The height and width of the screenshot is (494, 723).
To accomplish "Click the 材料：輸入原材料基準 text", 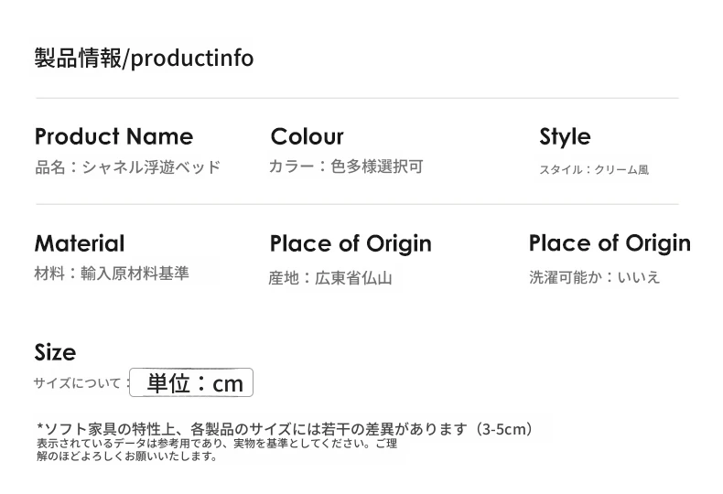I will pos(112,274).
